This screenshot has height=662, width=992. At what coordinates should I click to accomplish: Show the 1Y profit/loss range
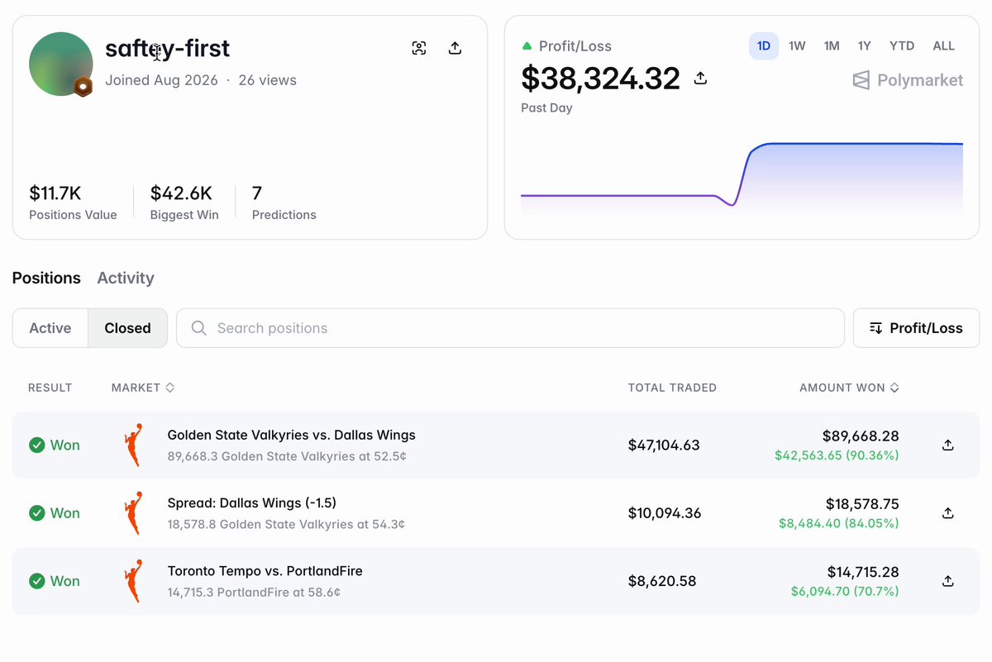[x=864, y=46]
